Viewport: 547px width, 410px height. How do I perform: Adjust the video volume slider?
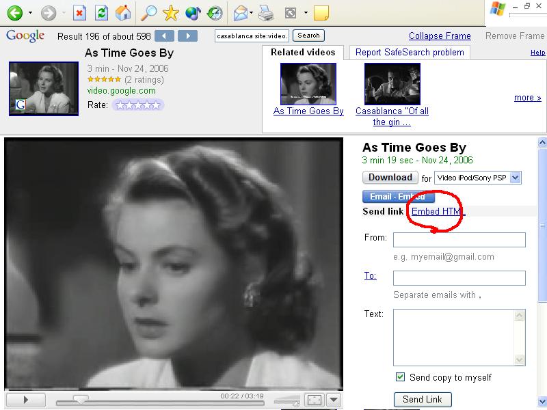click(x=287, y=401)
